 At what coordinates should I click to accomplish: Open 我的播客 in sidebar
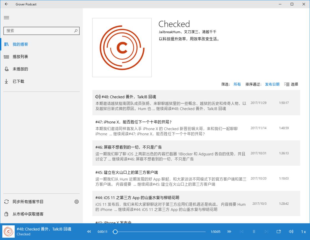point(42,44)
